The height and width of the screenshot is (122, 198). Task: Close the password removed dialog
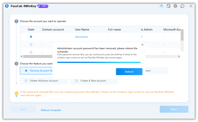click(142, 45)
